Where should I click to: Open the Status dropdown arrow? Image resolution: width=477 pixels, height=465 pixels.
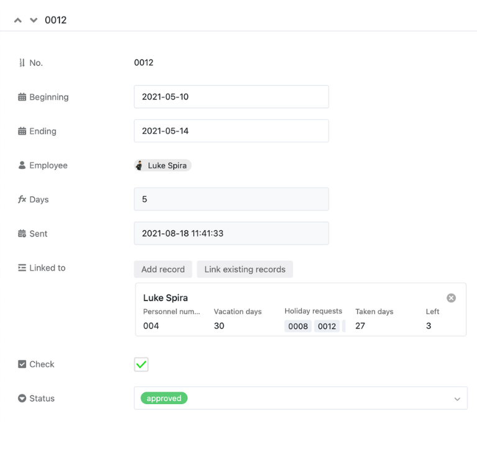pos(457,399)
